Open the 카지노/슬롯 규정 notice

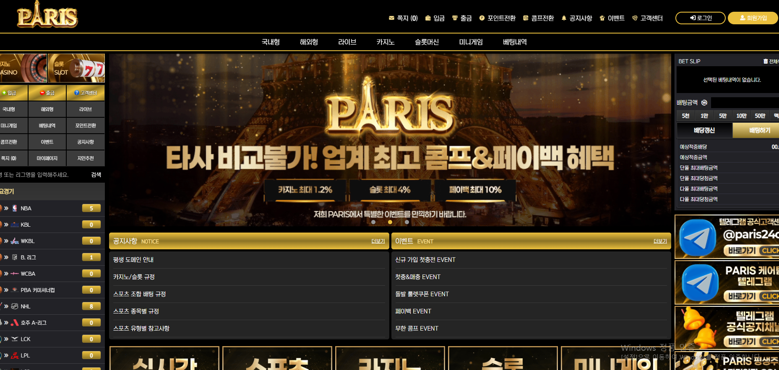pyautogui.click(x=134, y=277)
